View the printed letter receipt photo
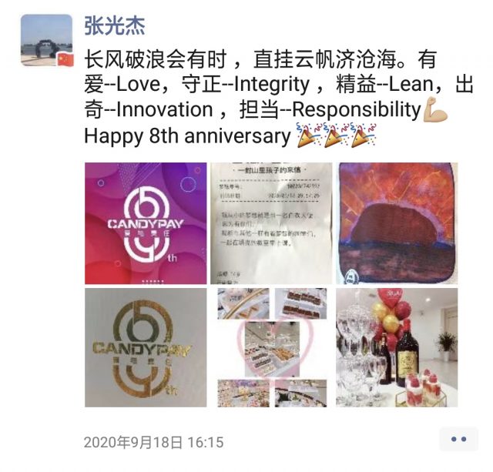493x472 pixels. tap(271, 223)
